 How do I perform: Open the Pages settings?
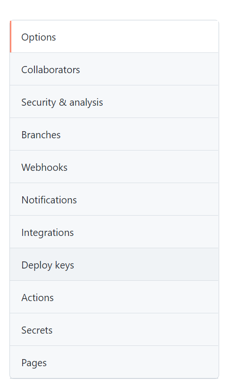point(114,362)
